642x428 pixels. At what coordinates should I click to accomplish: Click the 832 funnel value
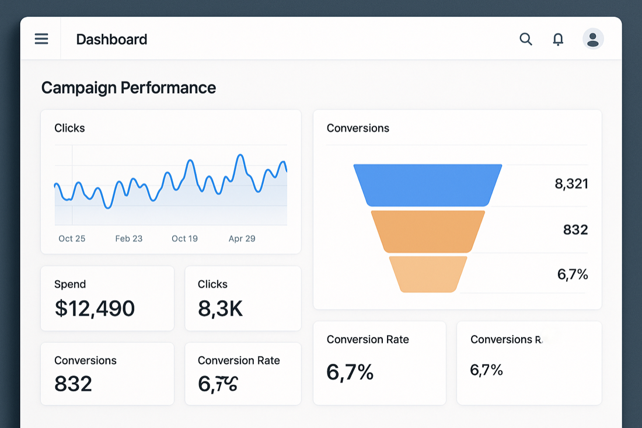click(575, 230)
